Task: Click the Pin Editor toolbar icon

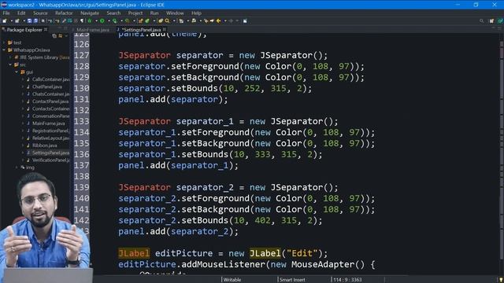Action: 245,21
